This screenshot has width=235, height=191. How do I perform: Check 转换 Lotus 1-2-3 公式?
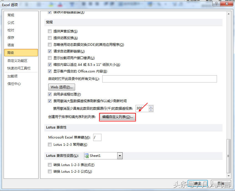click(x=50, y=172)
